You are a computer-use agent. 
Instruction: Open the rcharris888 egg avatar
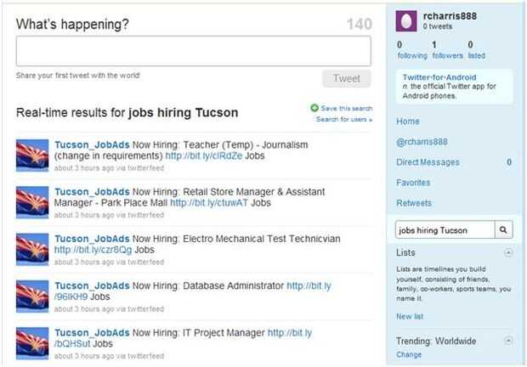(x=406, y=21)
